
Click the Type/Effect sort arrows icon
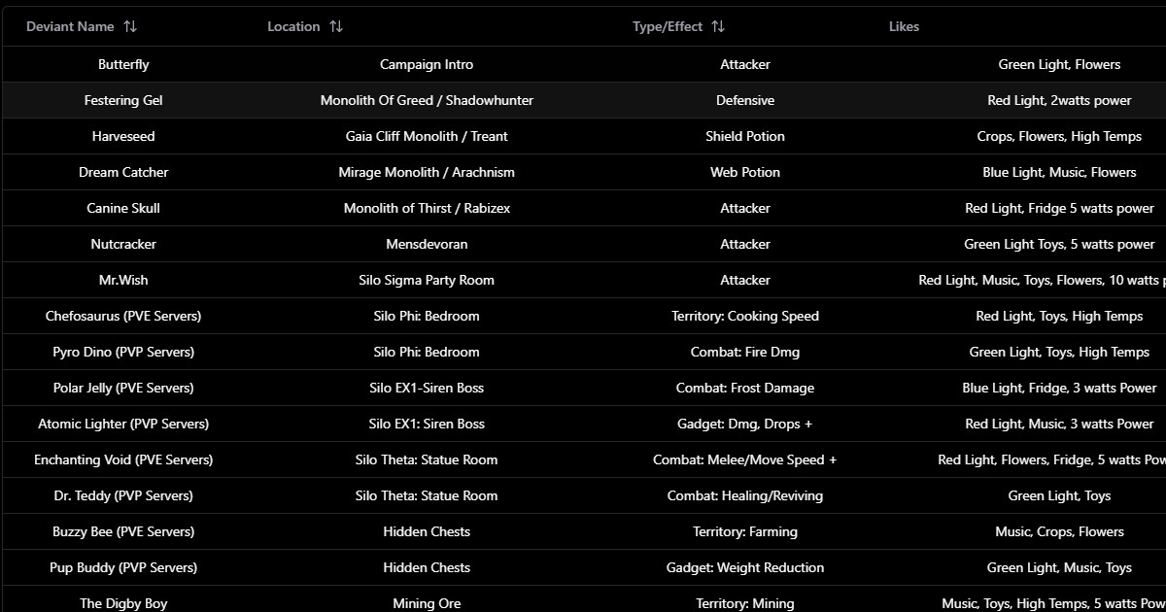[718, 27]
